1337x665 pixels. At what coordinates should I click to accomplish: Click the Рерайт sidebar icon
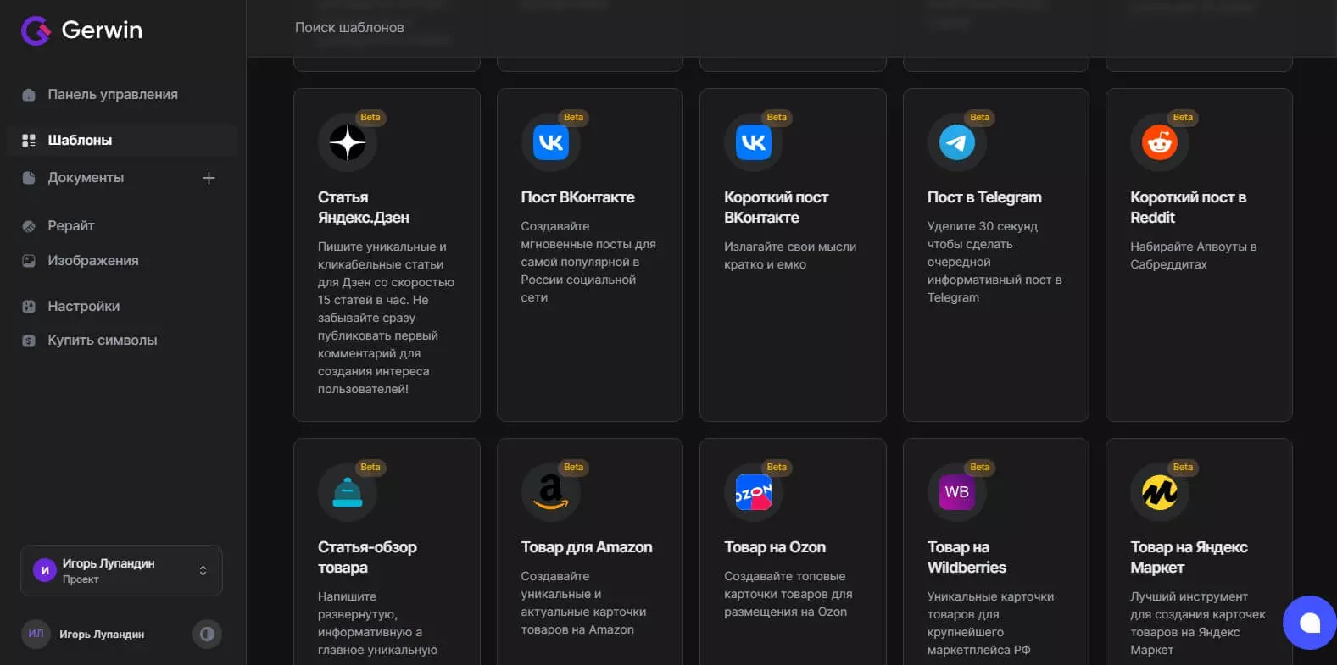click(x=29, y=226)
